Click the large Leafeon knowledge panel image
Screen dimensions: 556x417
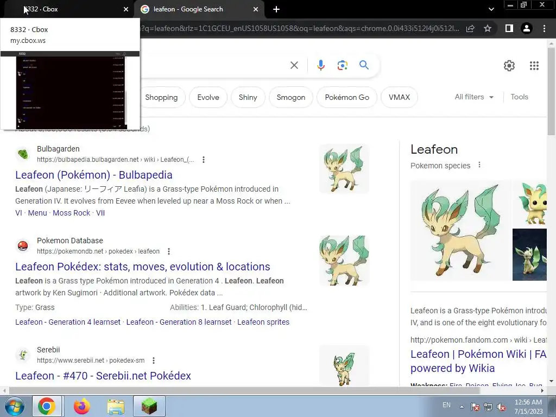point(461,230)
